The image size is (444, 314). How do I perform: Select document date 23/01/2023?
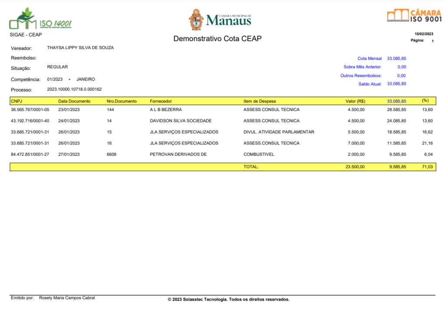tap(69, 110)
